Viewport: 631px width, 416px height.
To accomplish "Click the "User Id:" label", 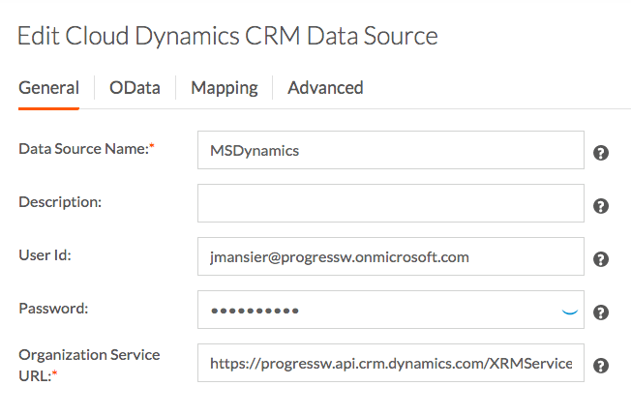I will pyautogui.click(x=45, y=254).
